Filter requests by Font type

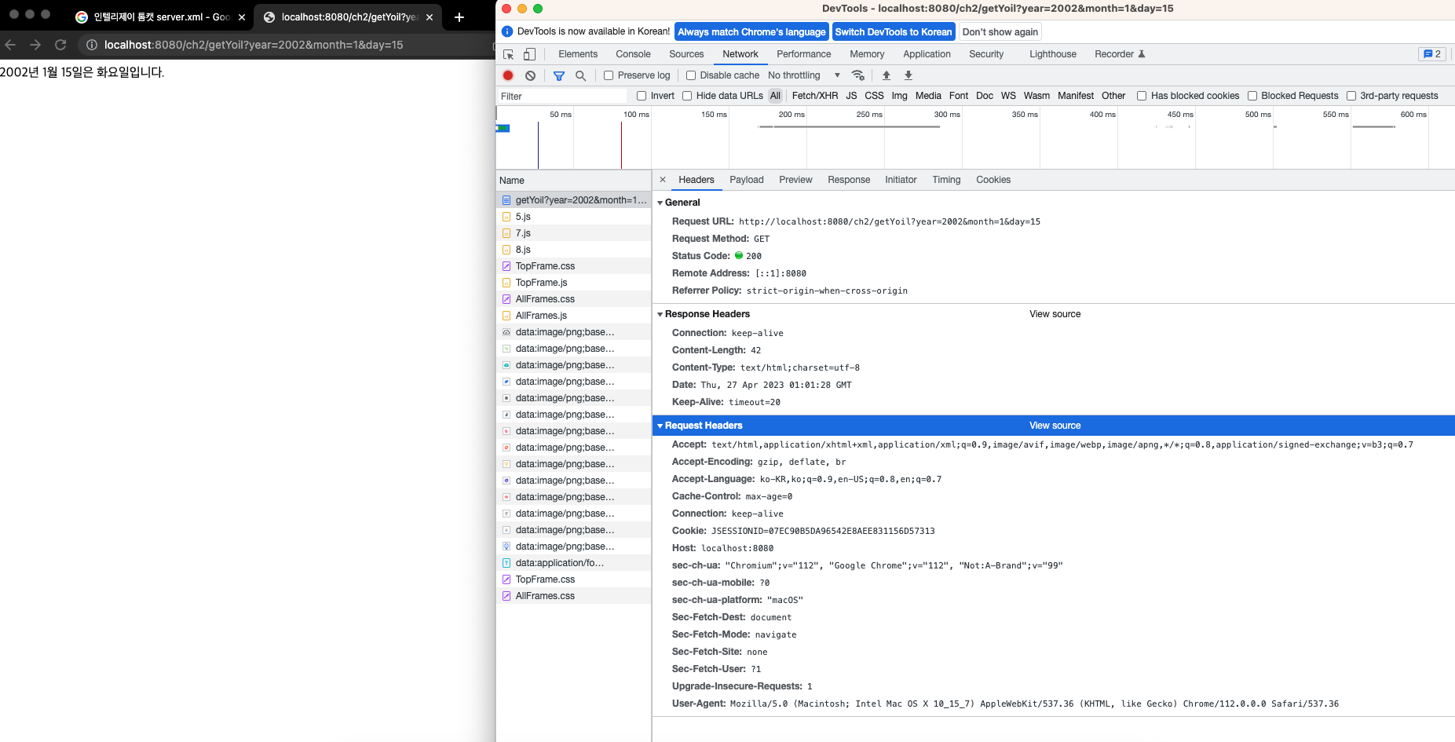958,96
